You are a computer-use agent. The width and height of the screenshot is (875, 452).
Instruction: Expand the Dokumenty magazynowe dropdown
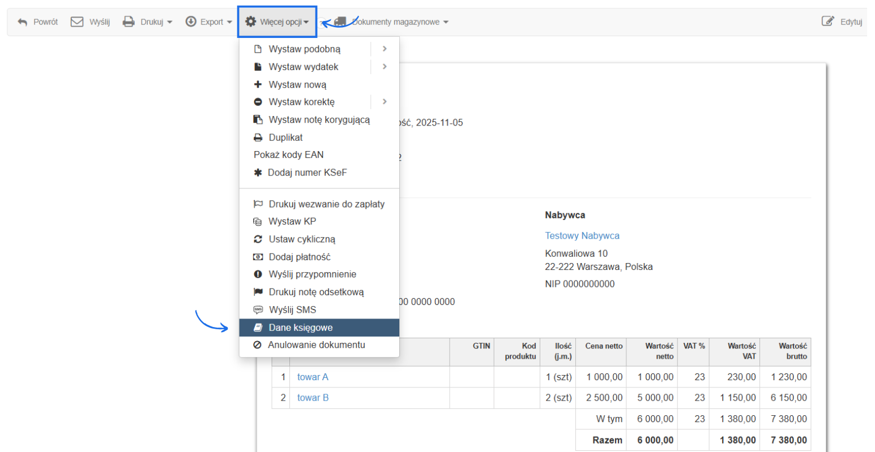click(x=400, y=22)
